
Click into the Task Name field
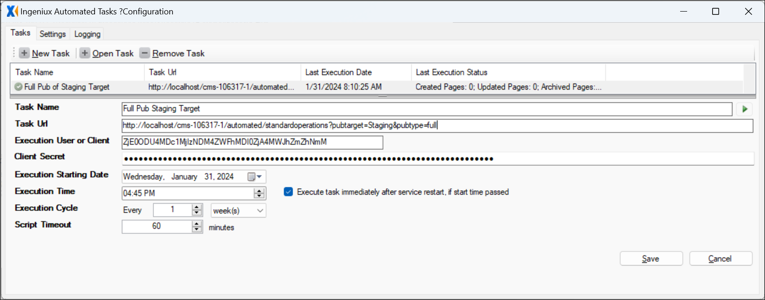click(427, 109)
